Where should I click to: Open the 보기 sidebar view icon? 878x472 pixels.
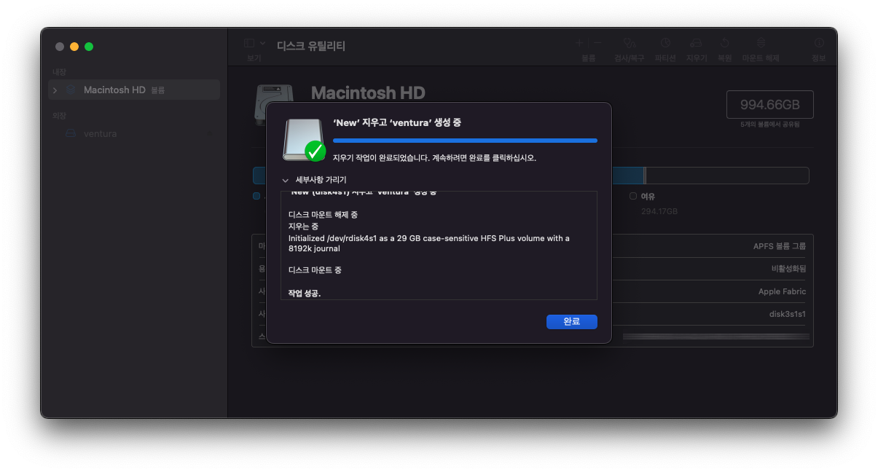click(x=249, y=44)
